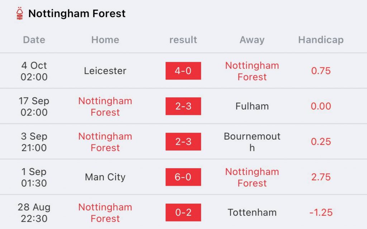Open the Nottingham Forest team title
The width and height of the screenshot is (367, 229).
(x=77, y=13)
